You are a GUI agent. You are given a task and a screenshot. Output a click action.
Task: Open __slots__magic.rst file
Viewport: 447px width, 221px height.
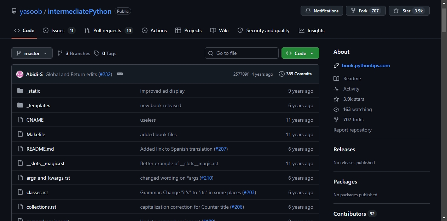46,163
